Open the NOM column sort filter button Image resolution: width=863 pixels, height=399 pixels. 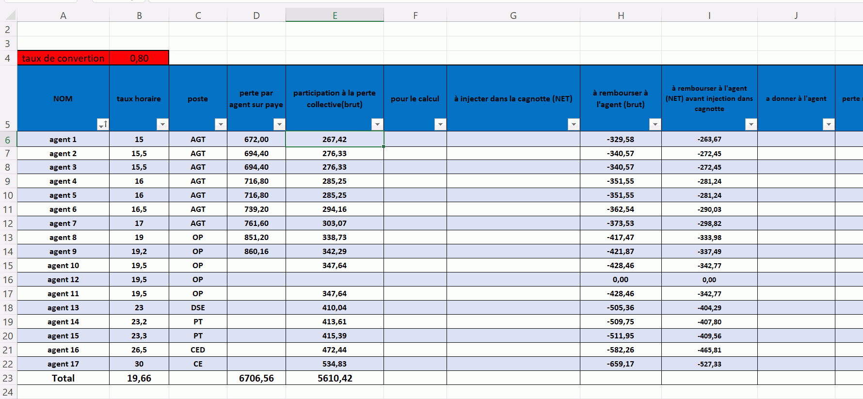click(x=102, y=125)
